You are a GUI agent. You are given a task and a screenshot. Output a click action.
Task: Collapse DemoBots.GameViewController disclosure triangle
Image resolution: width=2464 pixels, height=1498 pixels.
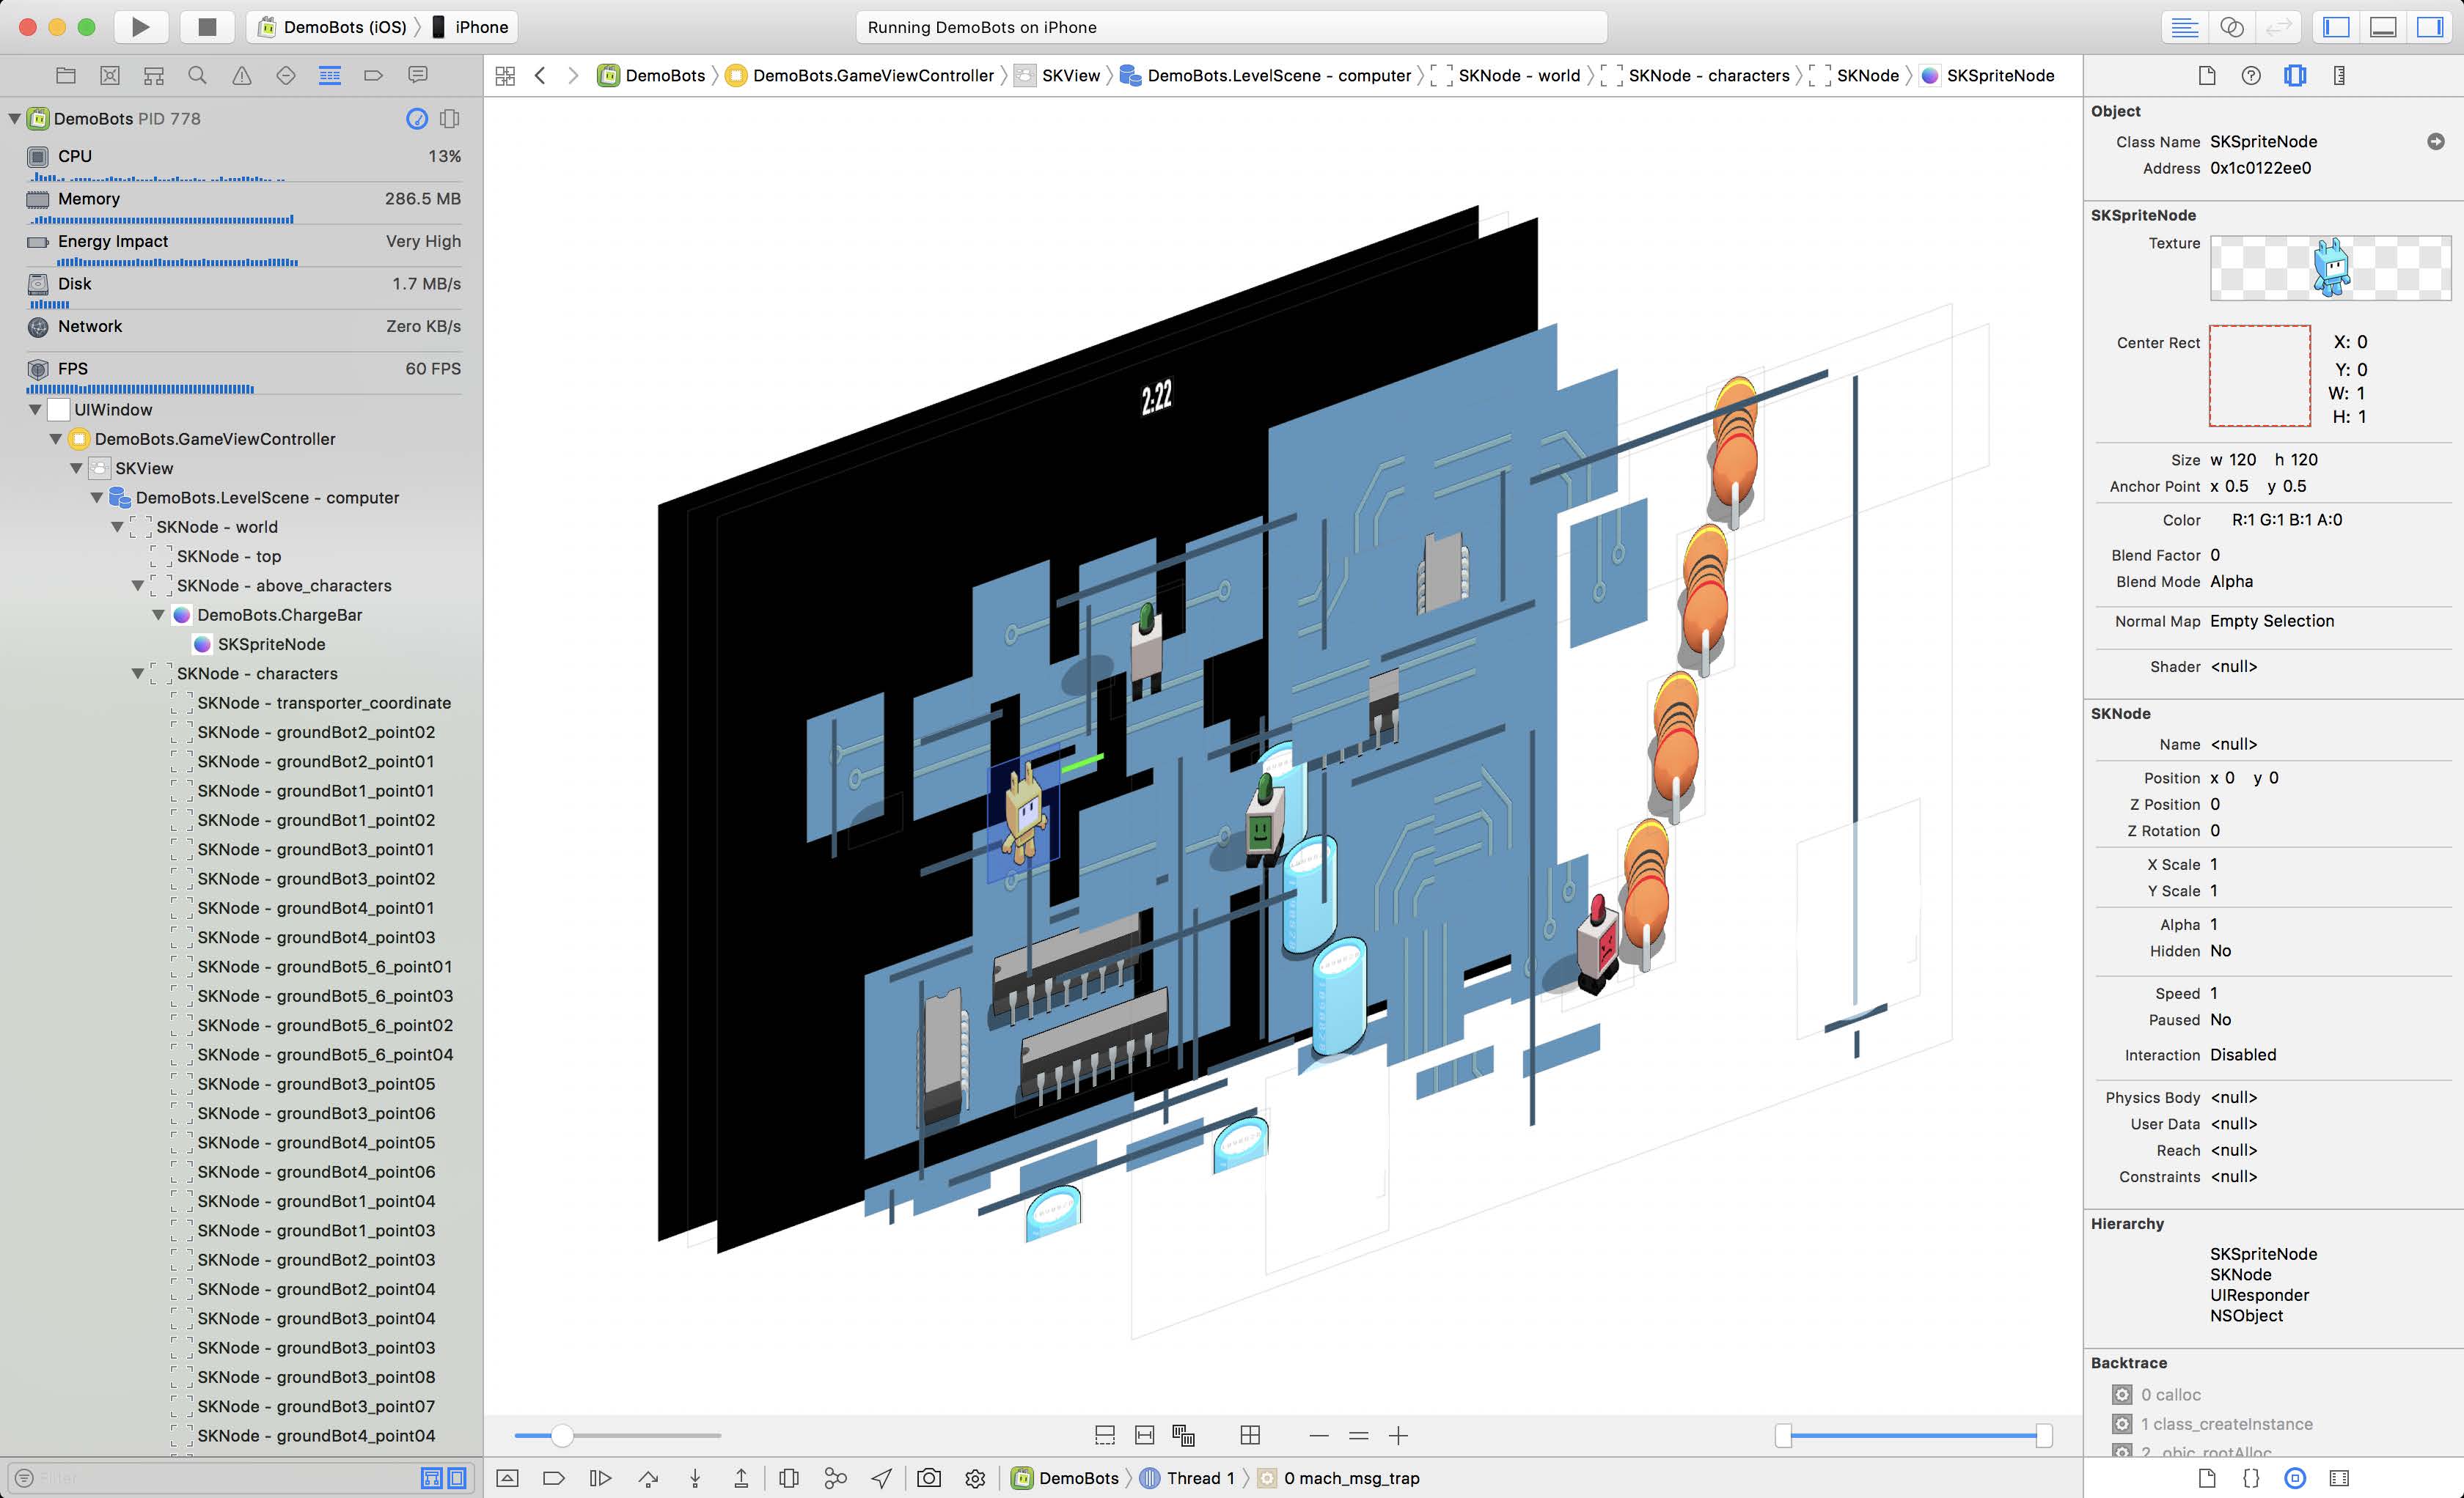[x=56, y=439]
